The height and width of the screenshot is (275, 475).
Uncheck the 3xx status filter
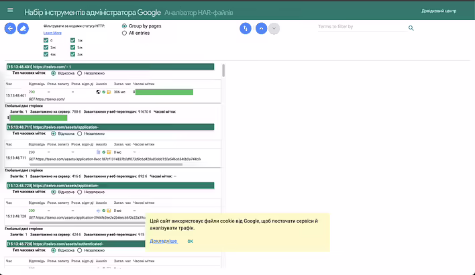click(x=72, y=47)
